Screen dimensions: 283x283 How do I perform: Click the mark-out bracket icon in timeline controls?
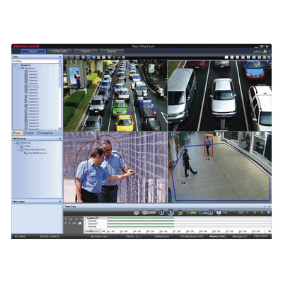[x=69, y=223]
